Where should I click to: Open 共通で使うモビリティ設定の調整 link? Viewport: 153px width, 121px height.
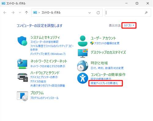coord(48,85)
